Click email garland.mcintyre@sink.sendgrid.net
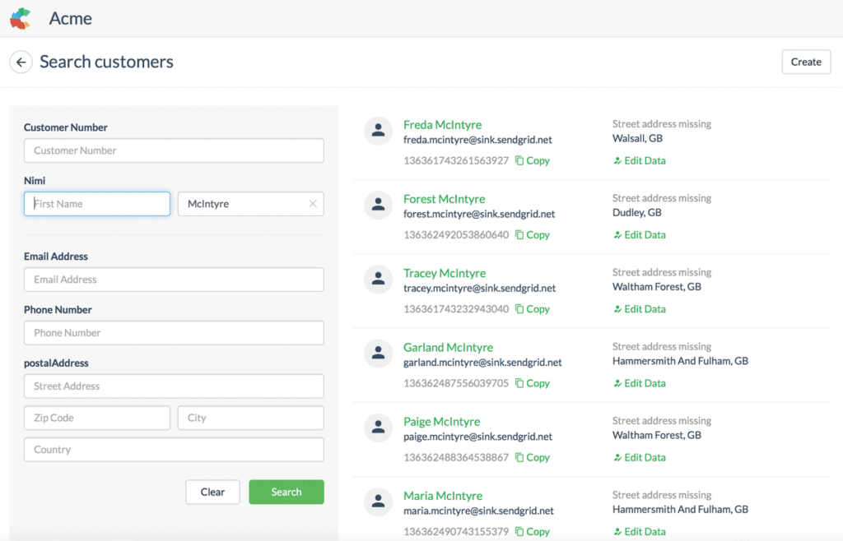843x541 pixels. coord(482,363)
